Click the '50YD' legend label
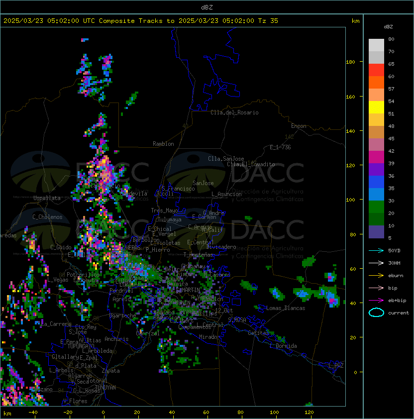 click(x=394, y=251)
